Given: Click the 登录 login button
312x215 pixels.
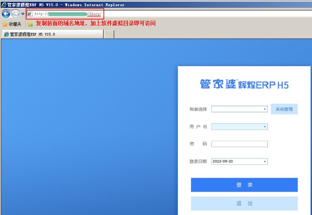Looking at the screenshot, I should (244, 185).
